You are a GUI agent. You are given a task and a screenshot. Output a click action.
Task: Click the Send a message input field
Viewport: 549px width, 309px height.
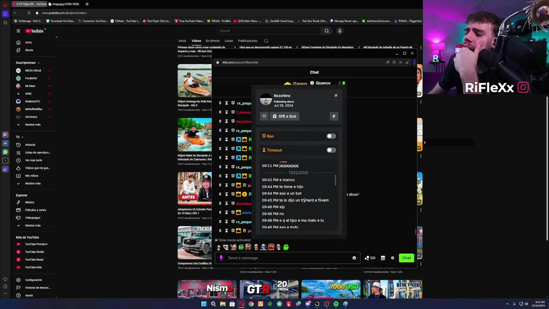point(288,258)
